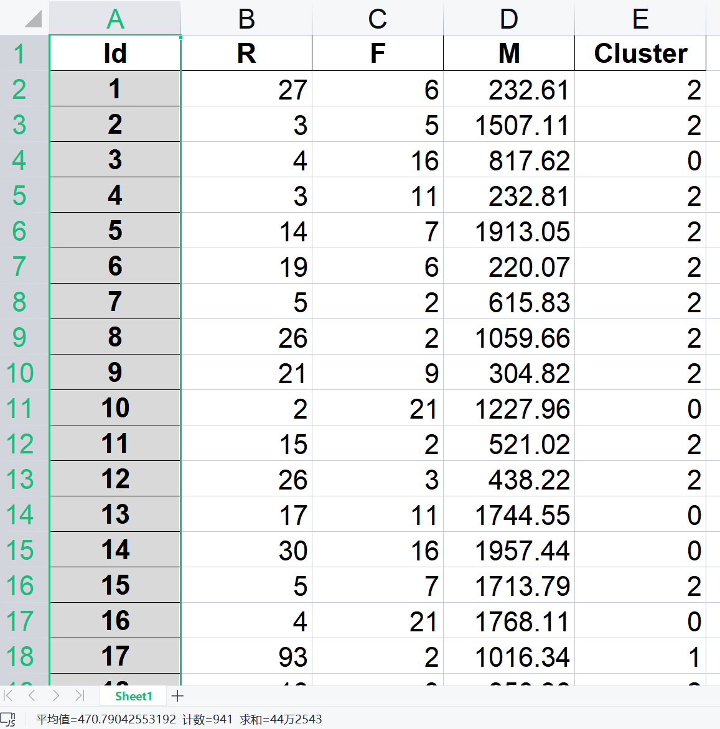Select column C header
720x729 pixels.
tap(378, 19)
